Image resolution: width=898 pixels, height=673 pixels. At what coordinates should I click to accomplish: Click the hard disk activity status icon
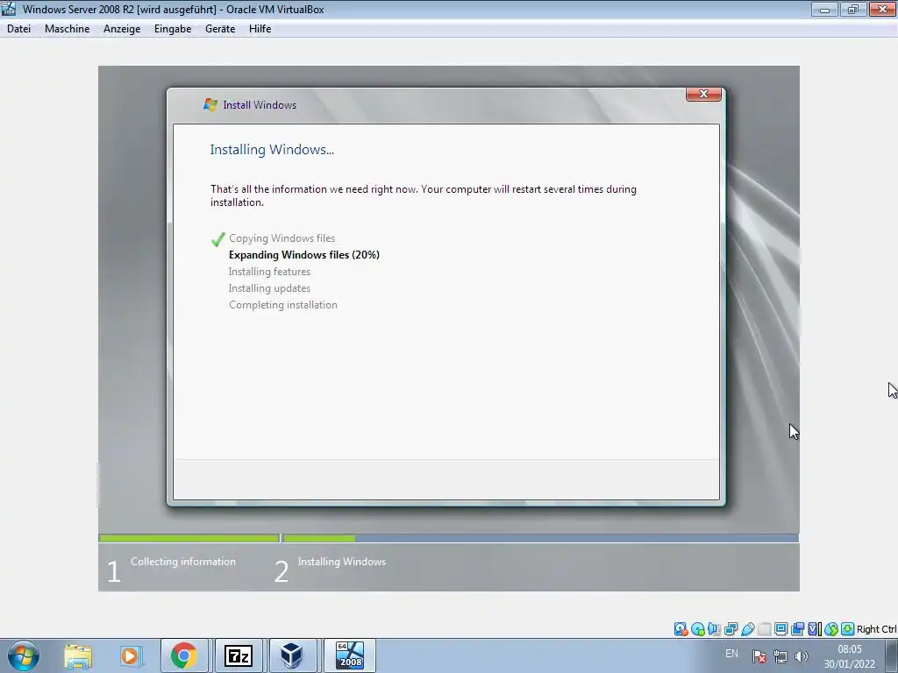tap(681, 629)
